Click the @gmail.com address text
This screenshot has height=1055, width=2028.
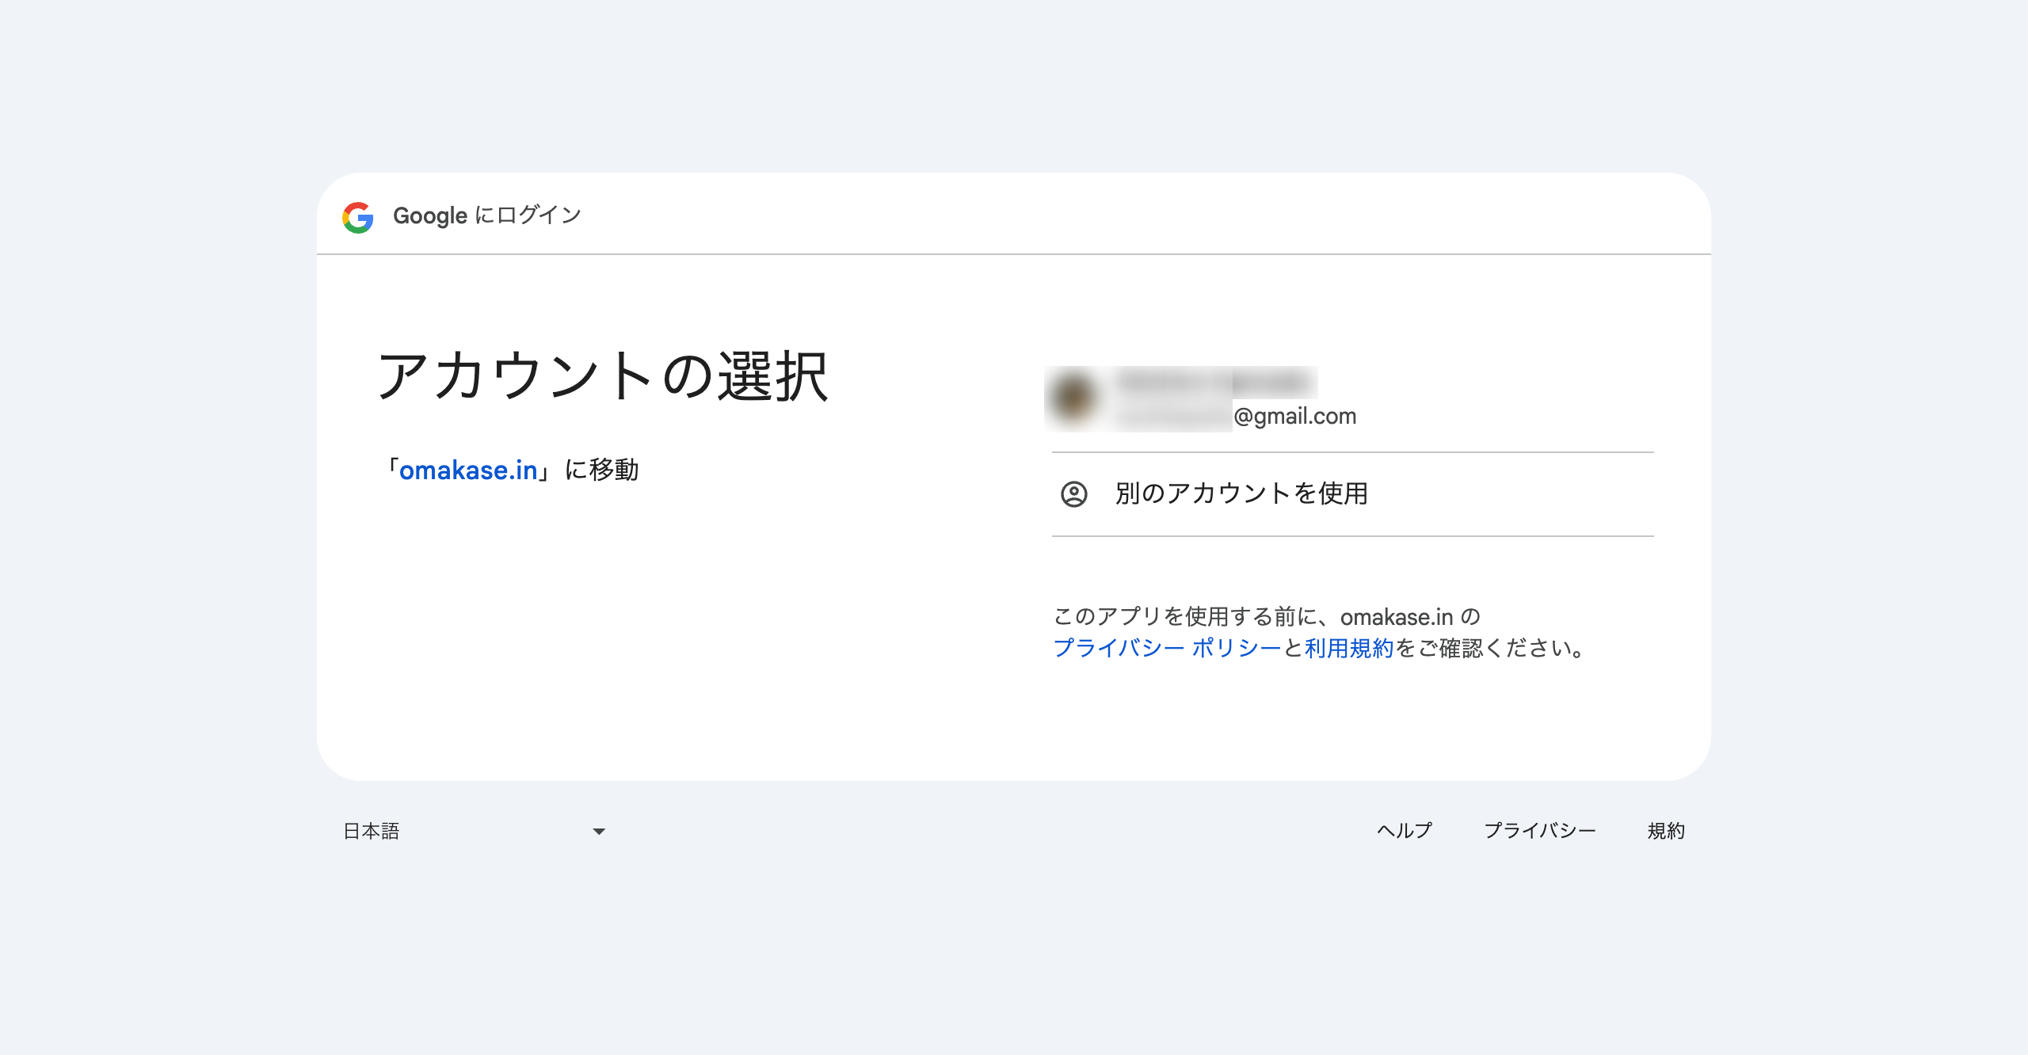[1294, 417]
